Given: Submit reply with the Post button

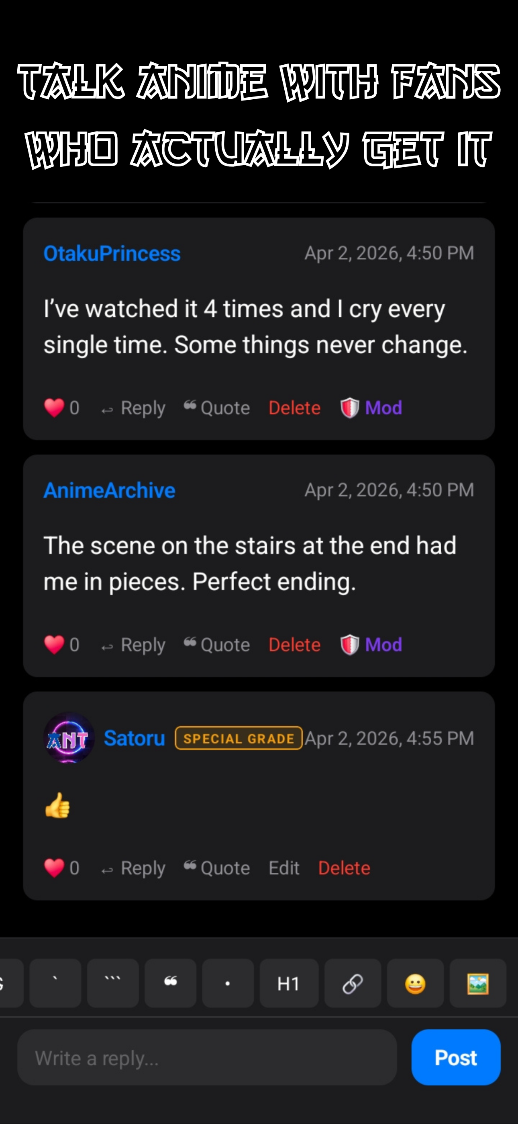Looking at the screenshot, I should (x=456, y=1058).
